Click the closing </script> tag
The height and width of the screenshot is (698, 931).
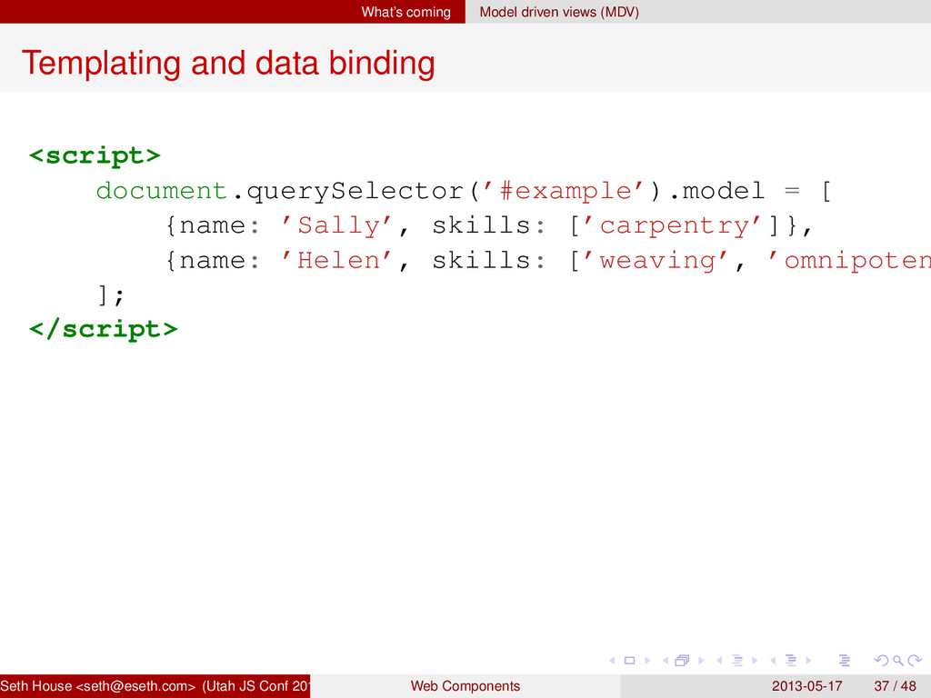click(x=104, y=329)
